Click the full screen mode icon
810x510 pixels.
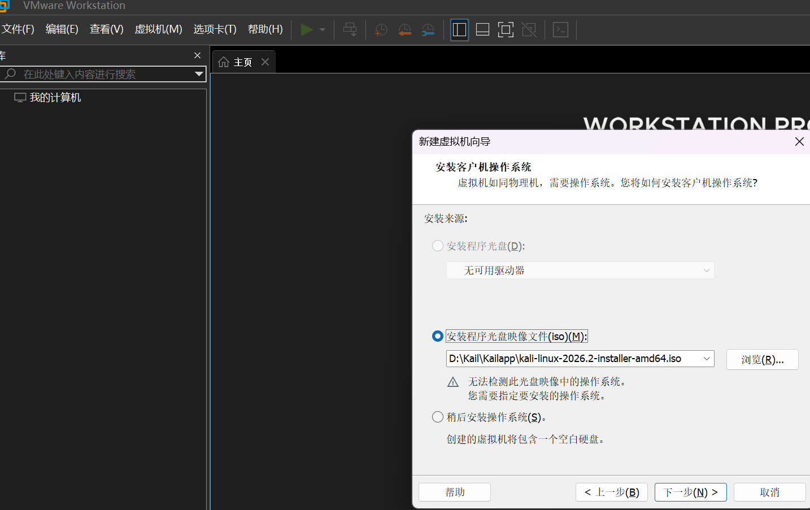coord(506,29)
